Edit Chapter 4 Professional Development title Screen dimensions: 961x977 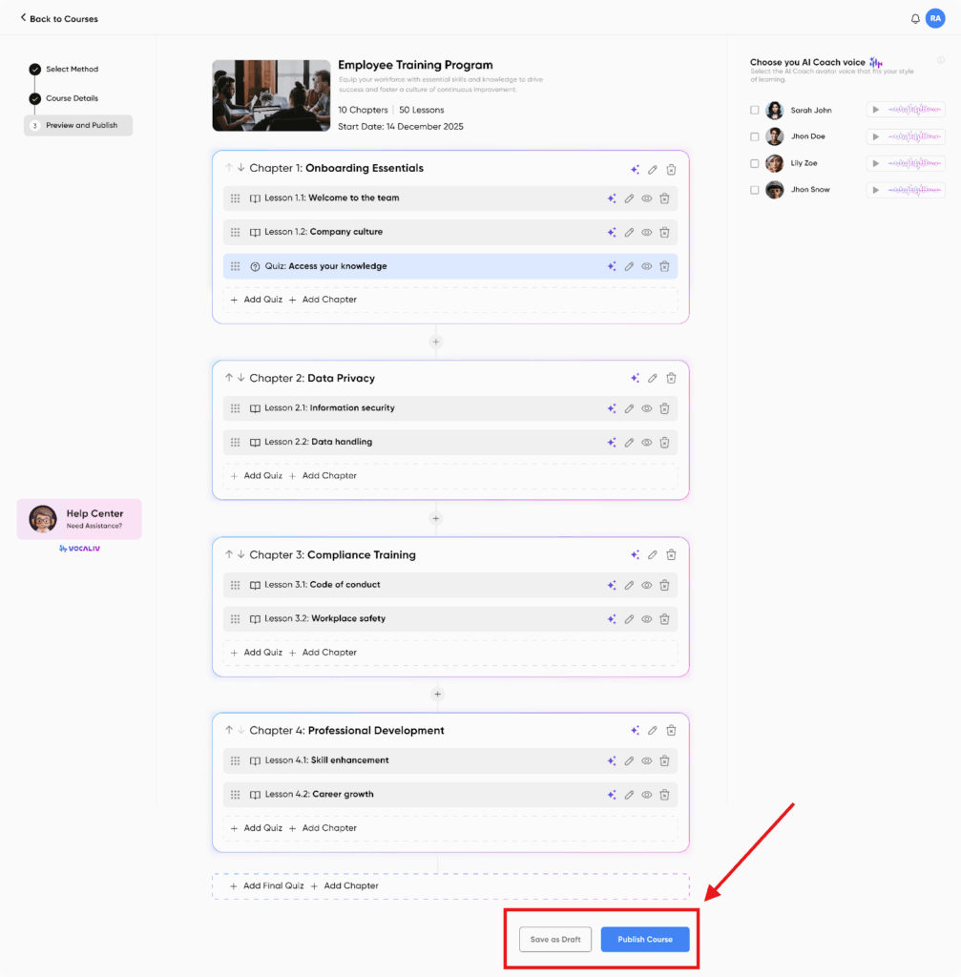pos(653,731)
